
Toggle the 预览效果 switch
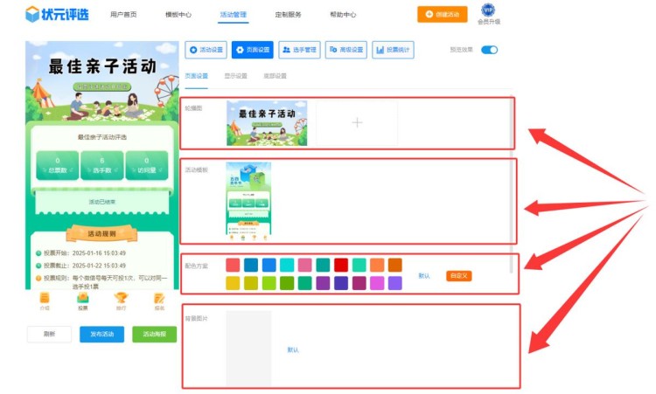click(489, 50)
